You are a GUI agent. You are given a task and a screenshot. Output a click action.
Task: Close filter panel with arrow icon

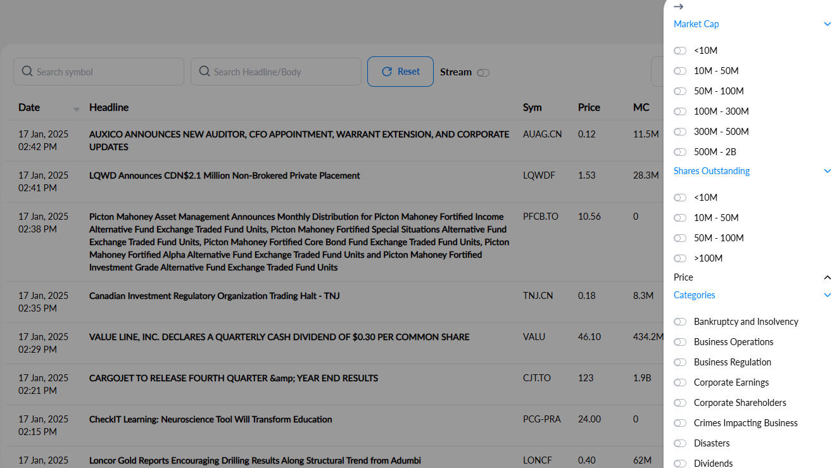pos(679,6)
